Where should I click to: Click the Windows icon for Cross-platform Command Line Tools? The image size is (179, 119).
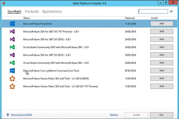[x=12, y=71]
